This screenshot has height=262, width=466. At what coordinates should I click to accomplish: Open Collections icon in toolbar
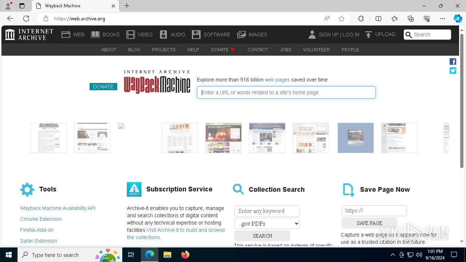pyautogui.click(x=411, y=19)
